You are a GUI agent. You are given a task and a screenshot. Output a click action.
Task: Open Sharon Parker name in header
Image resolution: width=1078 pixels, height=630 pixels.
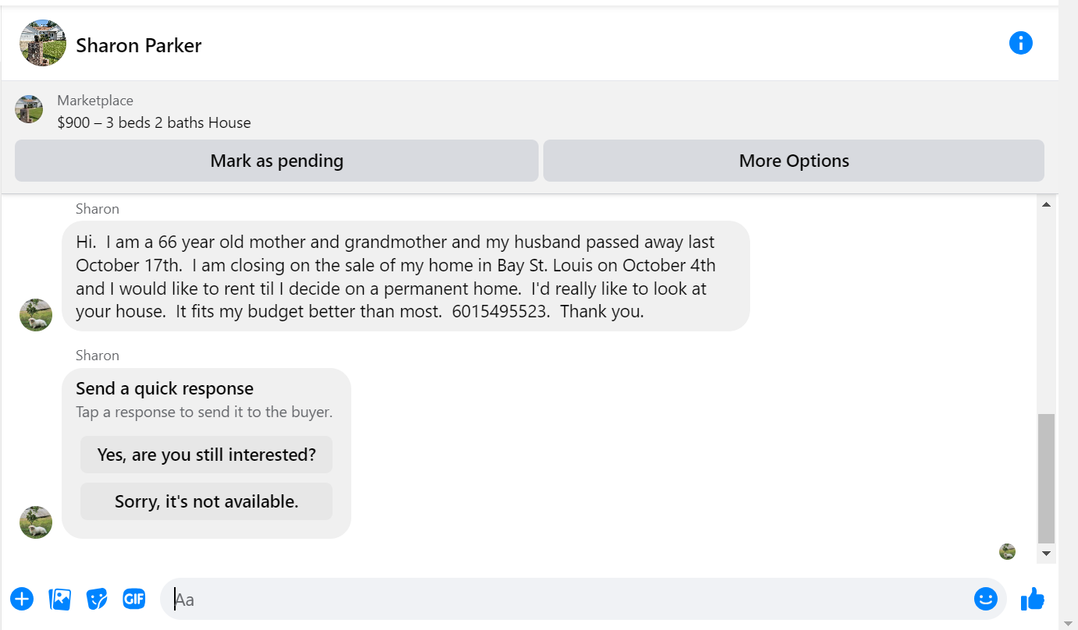139,45
